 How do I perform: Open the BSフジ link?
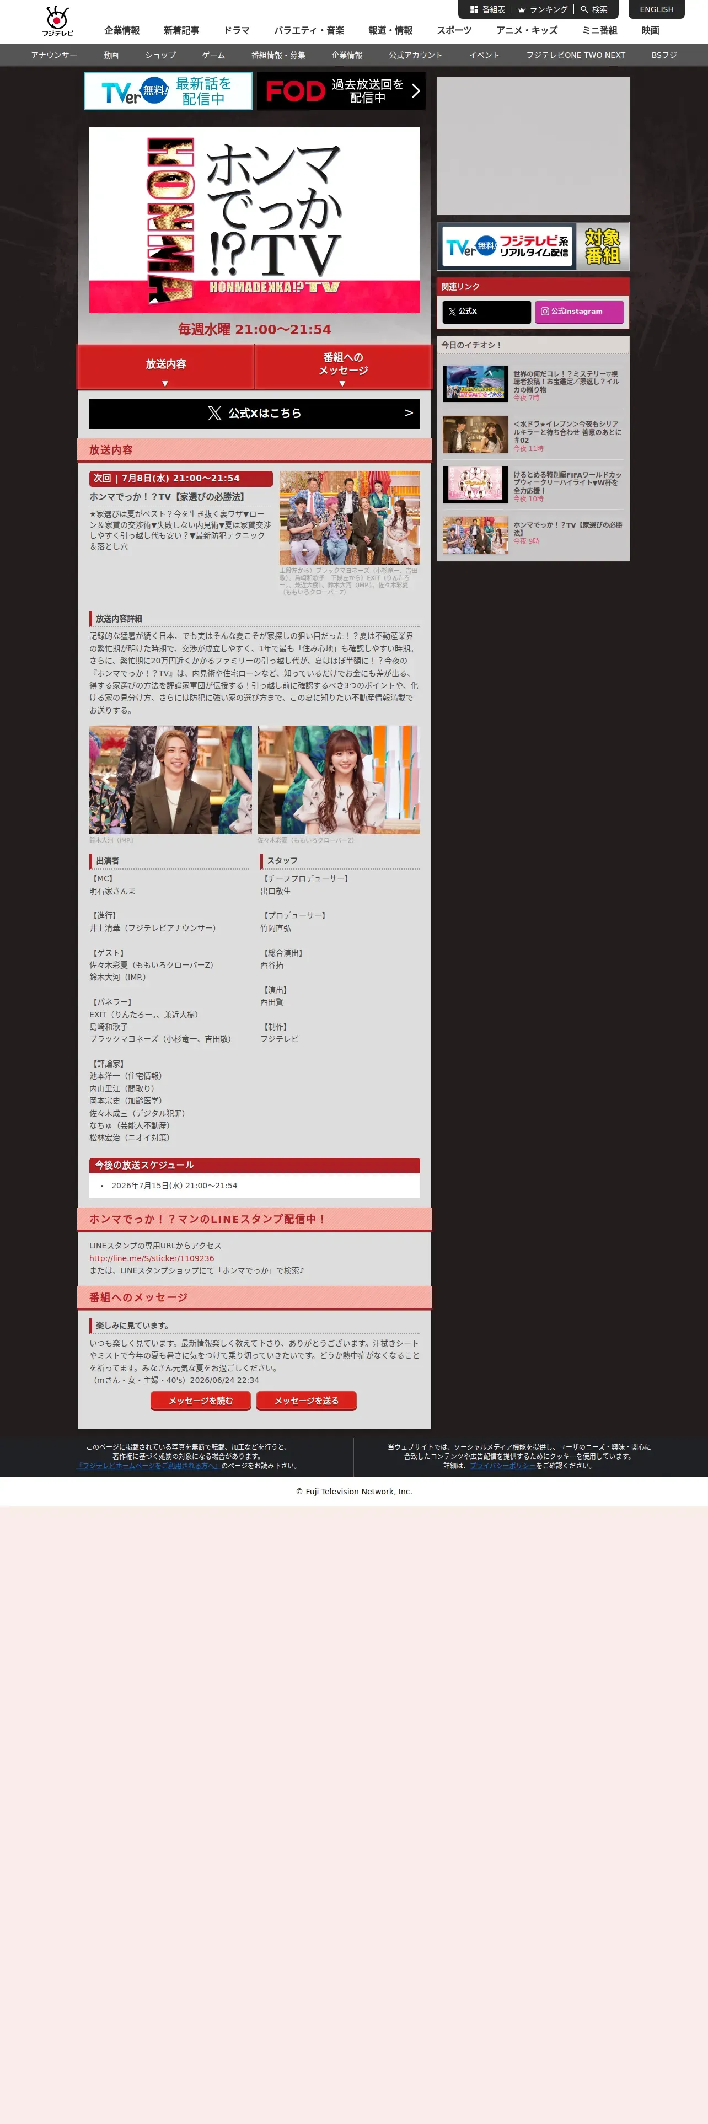coord(663,55)
